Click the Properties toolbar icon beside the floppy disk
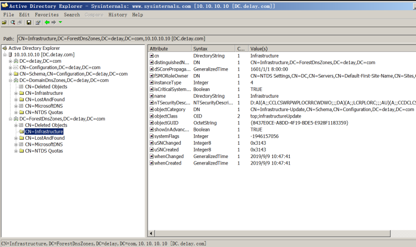 38,23
